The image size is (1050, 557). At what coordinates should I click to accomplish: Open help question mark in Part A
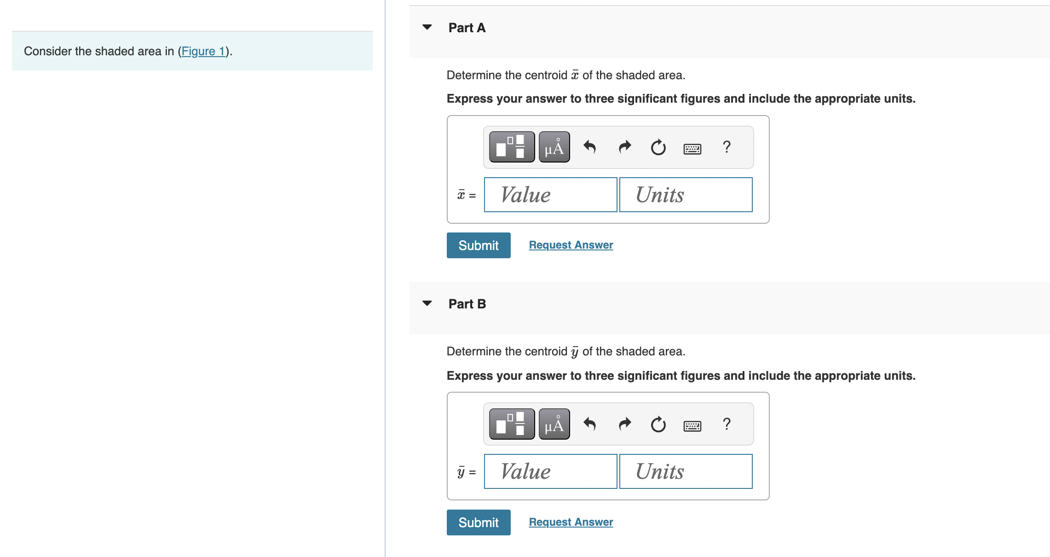pos(727,147)
